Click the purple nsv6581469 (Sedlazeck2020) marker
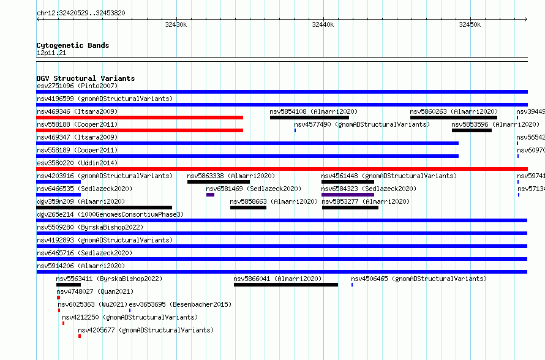The width and height of the screenshot is (545, 360). pyautogui.click(x=210, y=195)
